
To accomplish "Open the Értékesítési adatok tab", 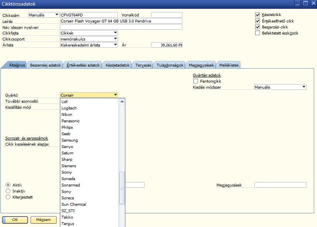I will coord(83,65).
